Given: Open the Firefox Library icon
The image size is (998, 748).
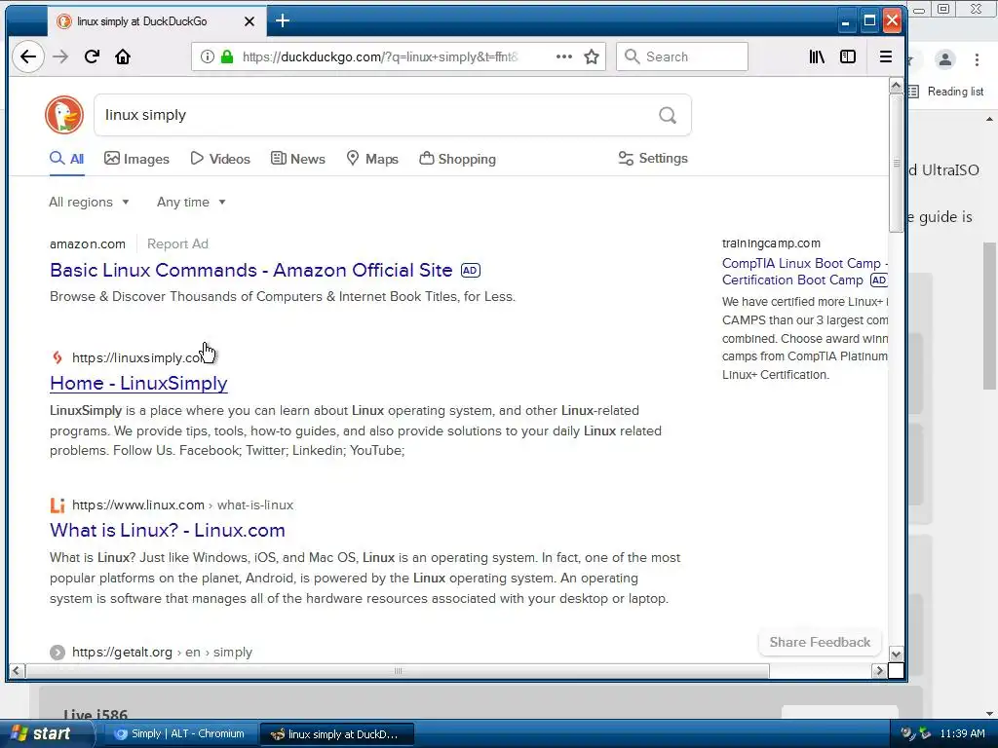Looking at the screenshot, I should click(817, 56).
